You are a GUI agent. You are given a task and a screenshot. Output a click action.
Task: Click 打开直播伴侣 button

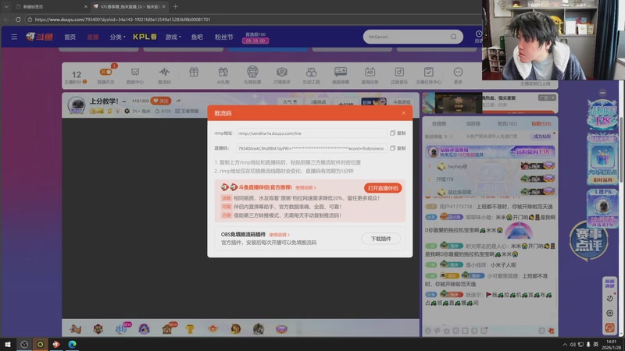coord(383,188)
